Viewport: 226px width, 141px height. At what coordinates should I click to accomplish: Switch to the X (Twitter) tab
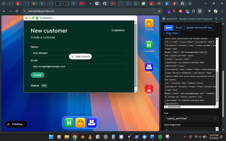pyautogui.click(x=65, y=4)
